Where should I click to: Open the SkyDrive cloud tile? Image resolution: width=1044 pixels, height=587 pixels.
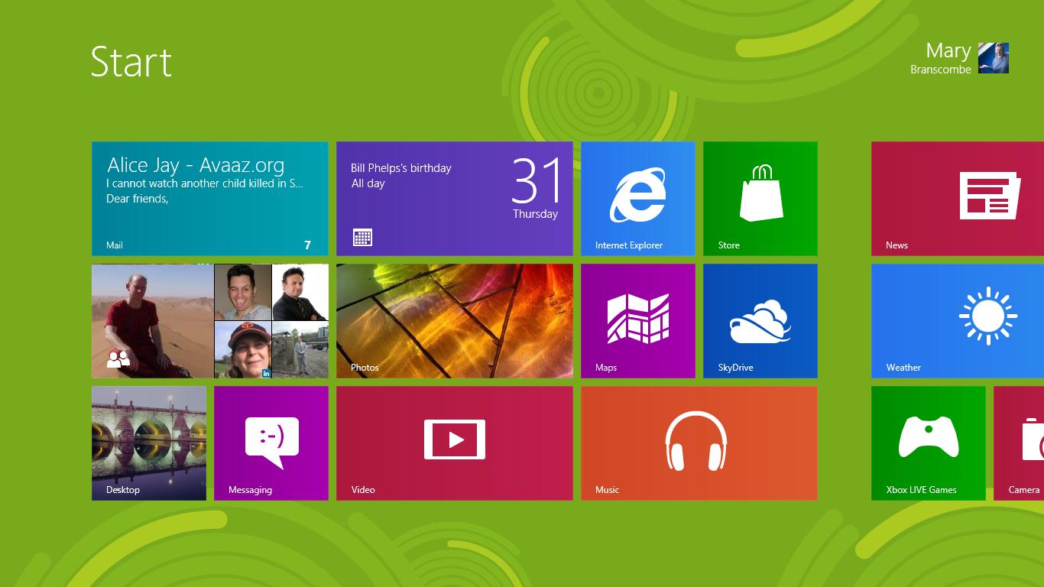pos(760,321)
